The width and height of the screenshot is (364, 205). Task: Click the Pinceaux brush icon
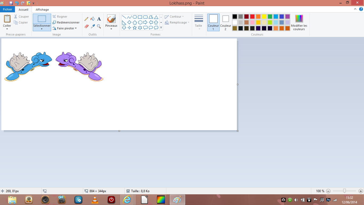pos(111,19)
